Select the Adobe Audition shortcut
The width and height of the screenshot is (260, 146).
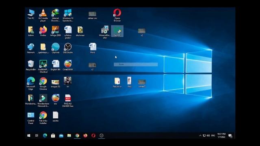(x=43, y=67)
